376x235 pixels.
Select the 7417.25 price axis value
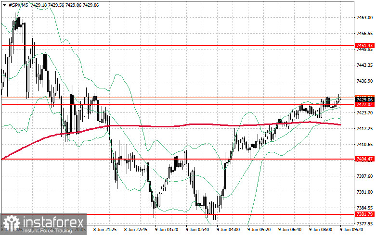click(x=364, y=128)
